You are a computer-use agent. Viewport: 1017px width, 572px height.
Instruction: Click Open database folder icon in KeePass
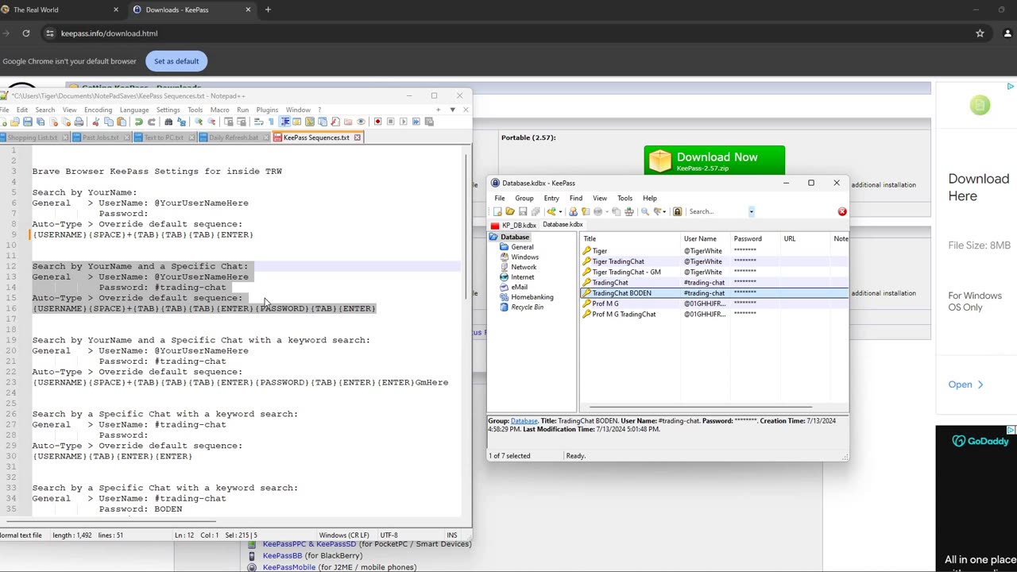509,211
